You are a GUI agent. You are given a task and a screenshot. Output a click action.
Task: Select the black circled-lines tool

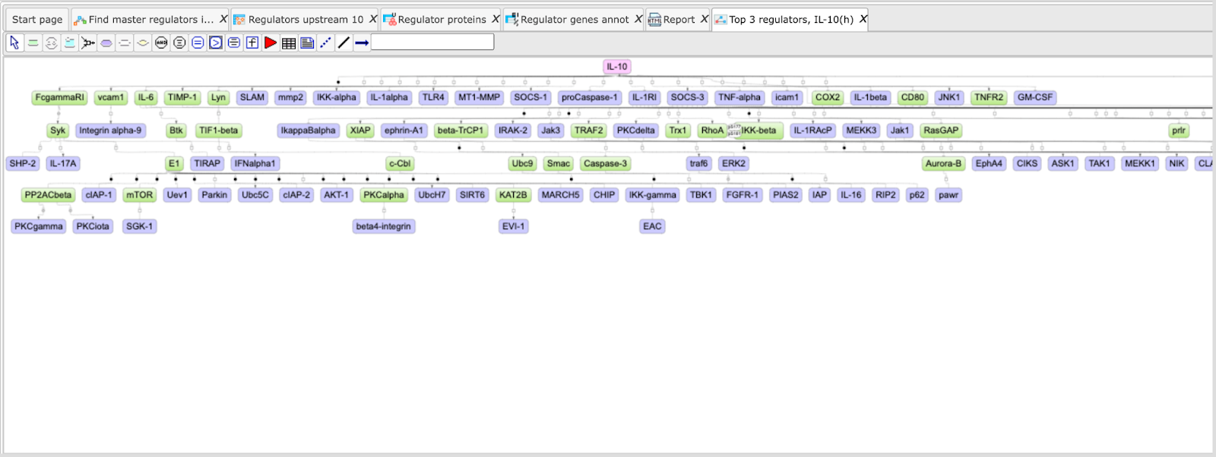[x=179, y=43]
